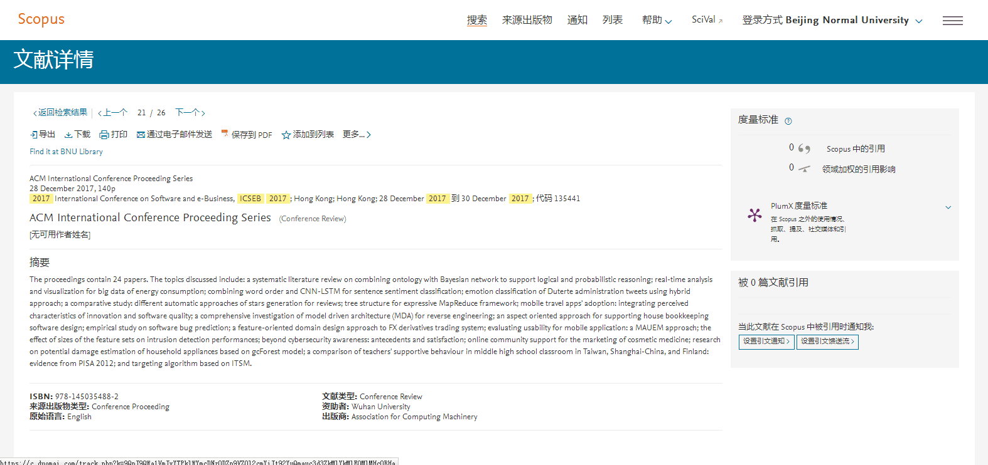Viewport: 988px width, 465px height.
Task: Expand the 更多... options
Action: click(x=357, y=135)
